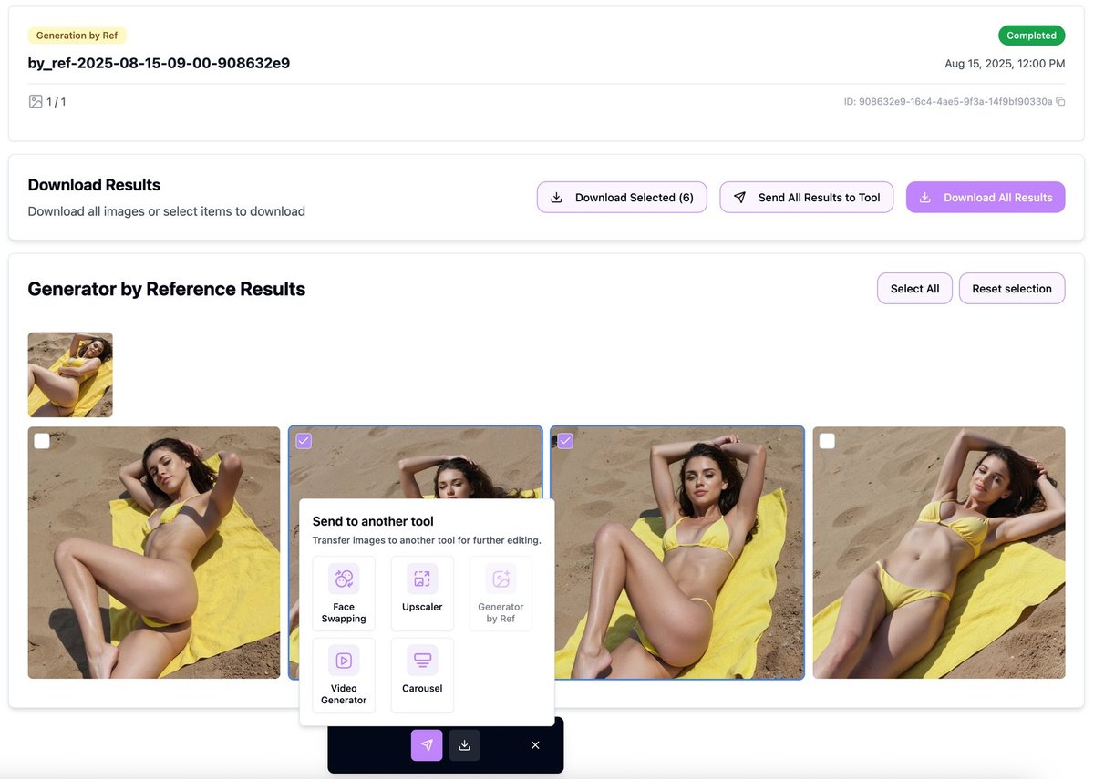Screen dimensions: 1094x779
Task: Open the Carousel tool icon
Action: click(422, 661)
